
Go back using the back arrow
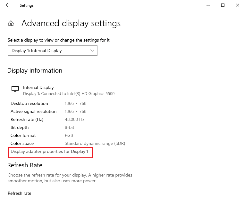pos(8,5)
